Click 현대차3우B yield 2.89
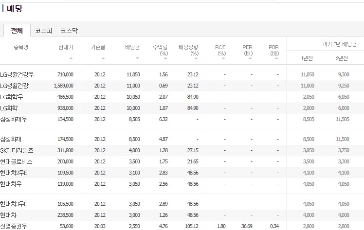 click(164, 204)
